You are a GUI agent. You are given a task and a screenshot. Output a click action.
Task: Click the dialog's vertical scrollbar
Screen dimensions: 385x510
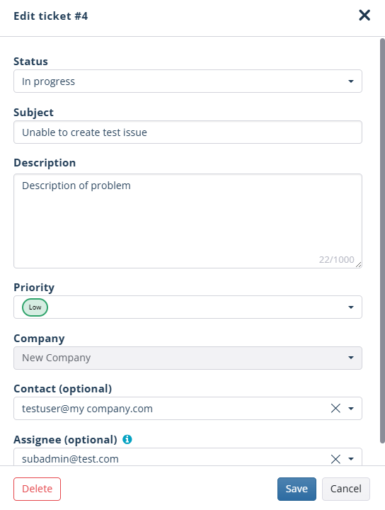pyautogui.click(x=382, y=241)
